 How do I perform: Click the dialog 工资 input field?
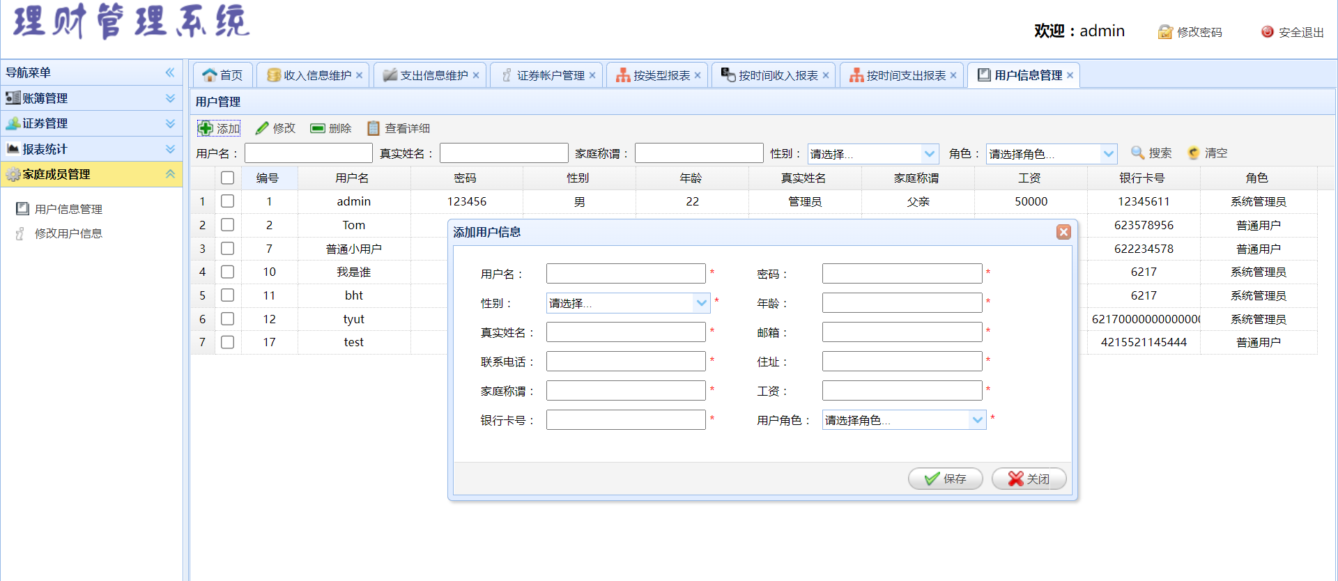(902, 391)
